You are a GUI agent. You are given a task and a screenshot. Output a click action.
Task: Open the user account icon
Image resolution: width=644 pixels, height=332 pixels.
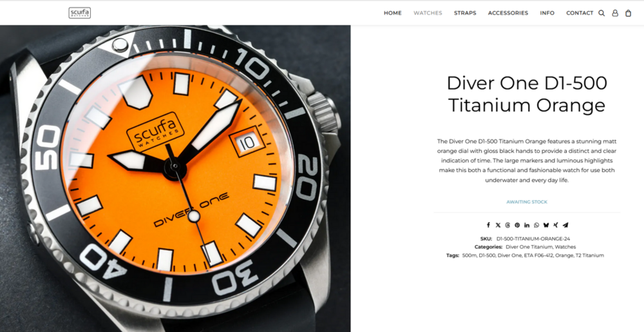pyautogui.click(x=615, y=13)
